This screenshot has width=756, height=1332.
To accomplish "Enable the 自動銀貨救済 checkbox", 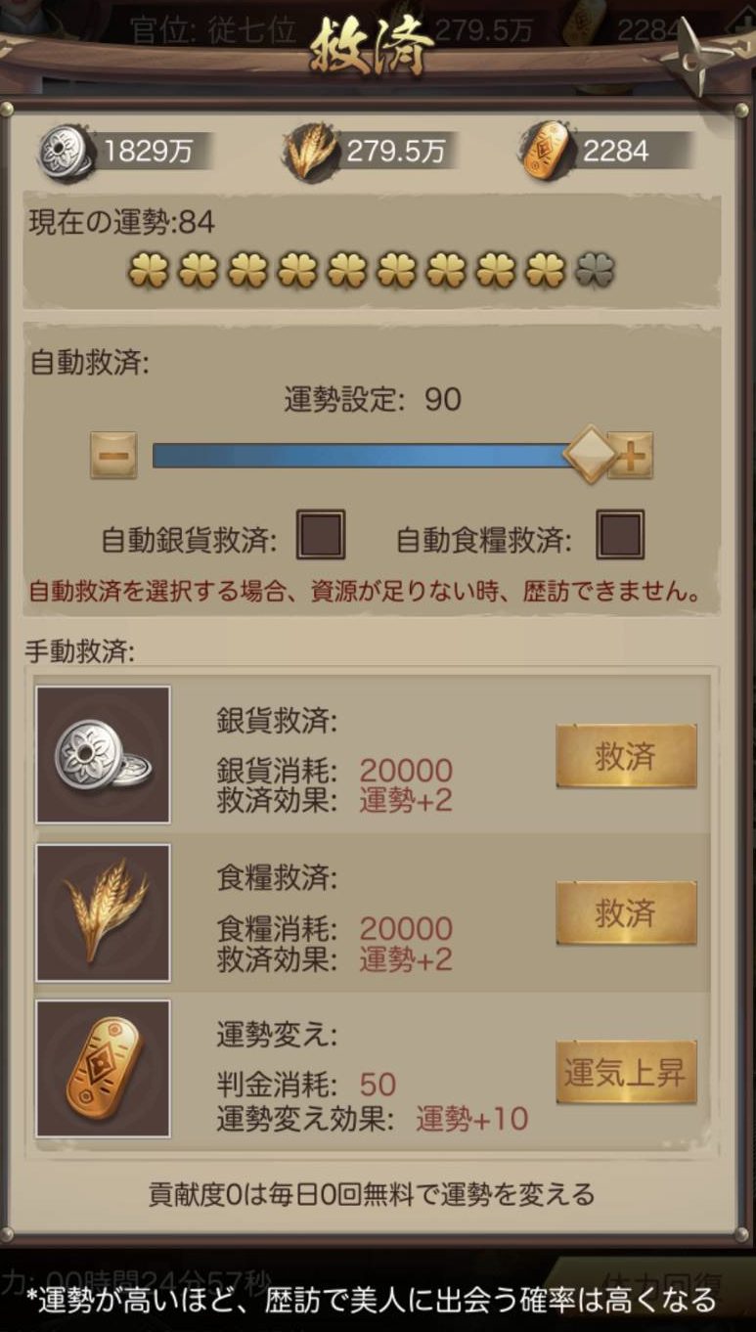I will (321, 536).
